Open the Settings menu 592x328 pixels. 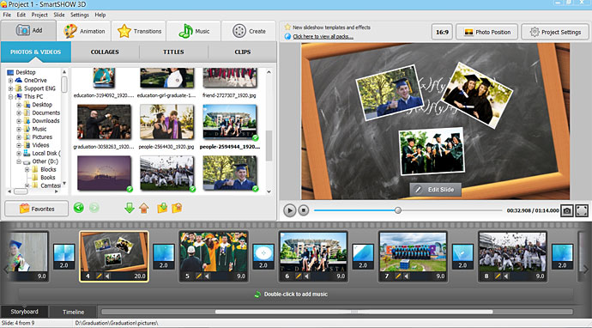click(x=79, y=15)
